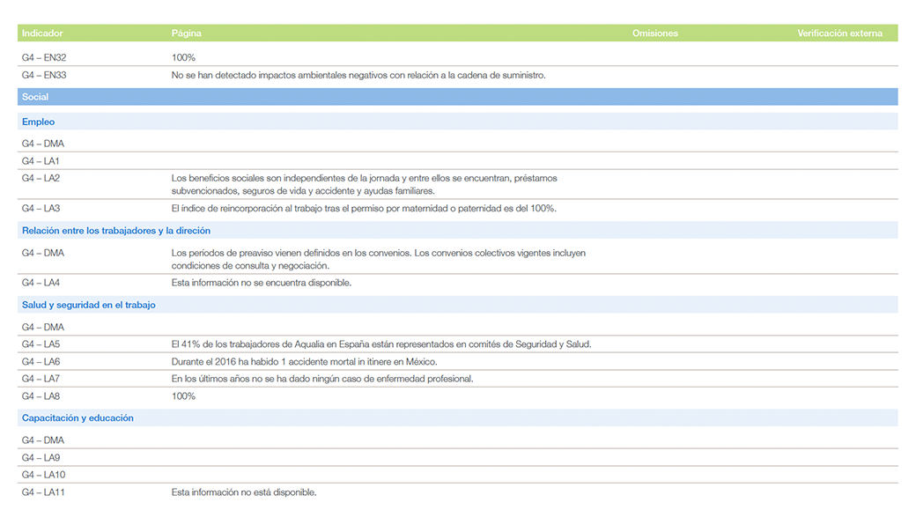This screenshot has width=916, height=532.
Task: Click the enfermedad profesional description
Action: (x=321, y=379)
